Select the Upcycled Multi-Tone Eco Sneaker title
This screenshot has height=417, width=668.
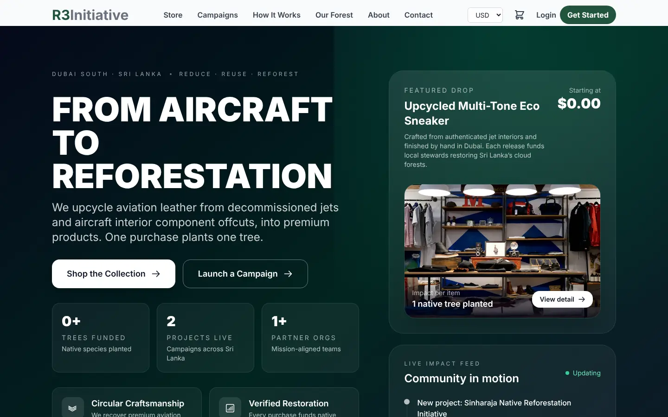click(472, 113)
